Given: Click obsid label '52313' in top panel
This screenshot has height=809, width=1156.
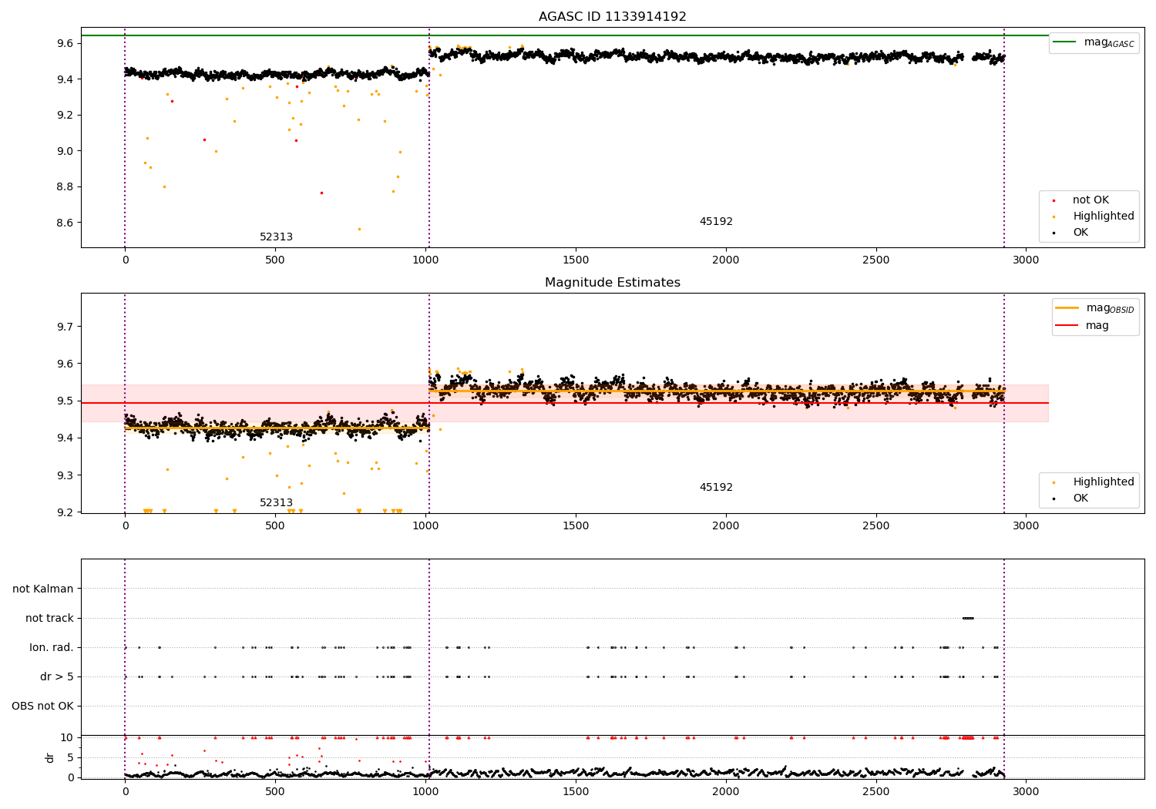Looking at the screenshot, I should [276, 237].
